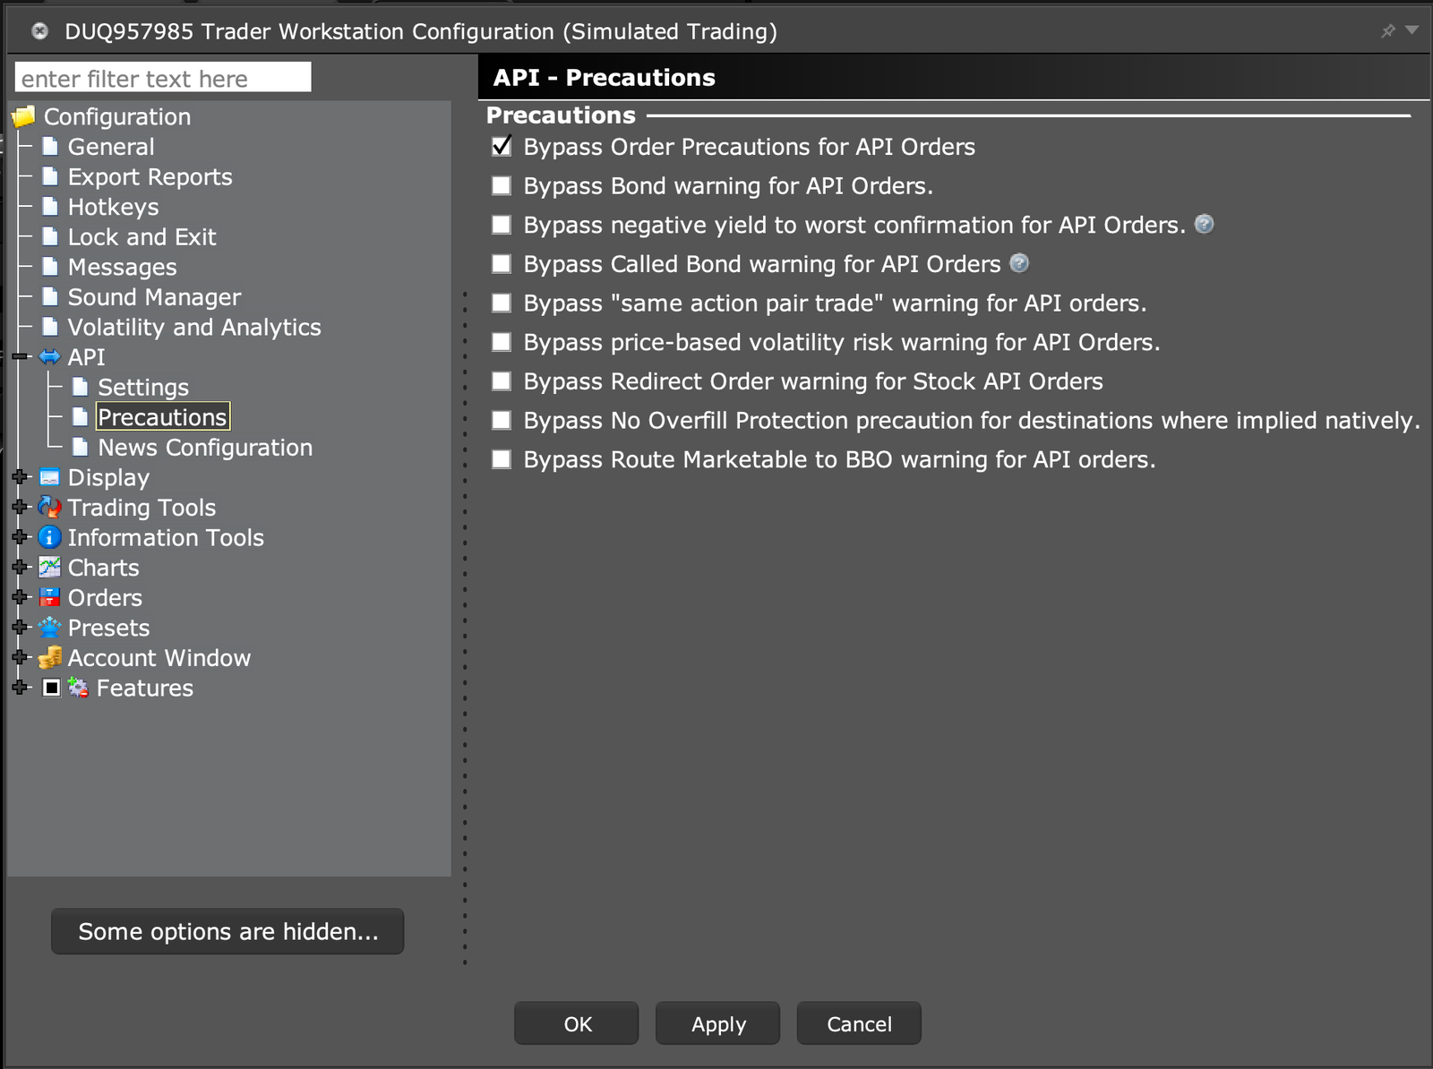1433x1069 pixels.
Task: Click the Cancel button
Action: click(859, 1023)
